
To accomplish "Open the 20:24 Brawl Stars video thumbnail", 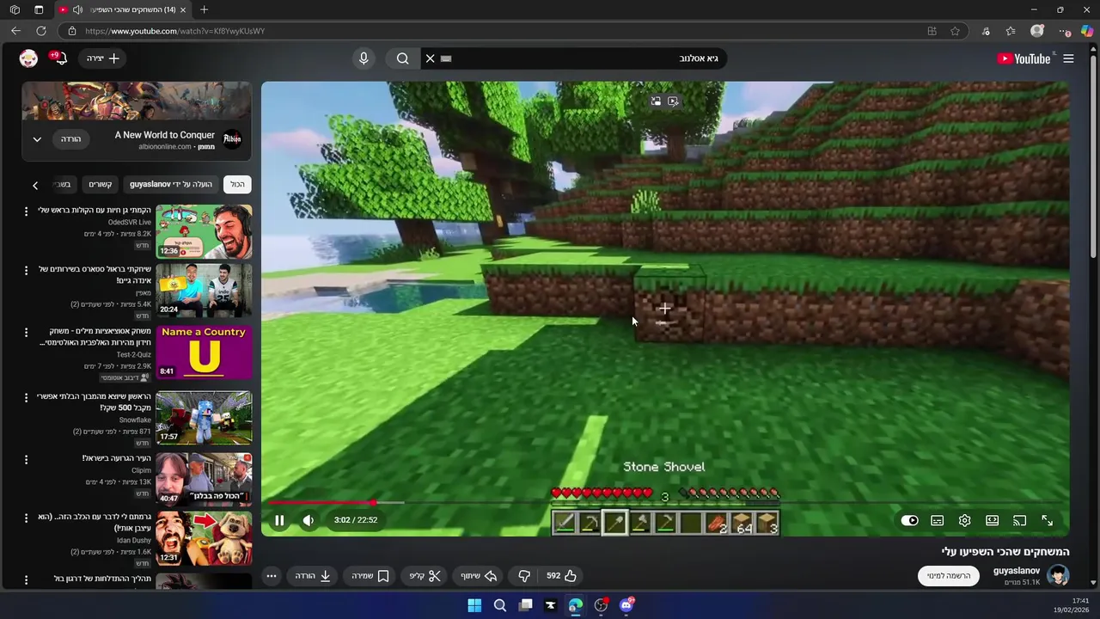I will point(204,292).
